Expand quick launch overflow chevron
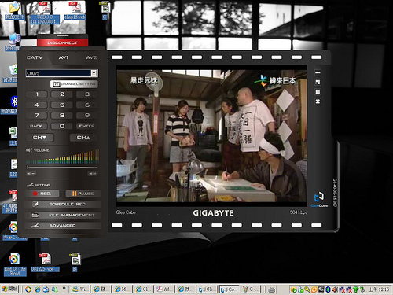393x295 pixels. tap(64, 289)
